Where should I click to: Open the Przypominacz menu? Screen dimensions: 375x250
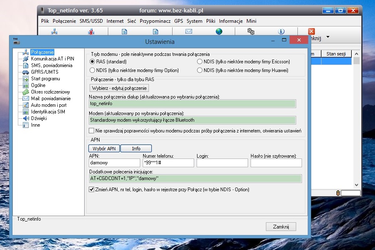pyautogui.click(x=155, y=21)
